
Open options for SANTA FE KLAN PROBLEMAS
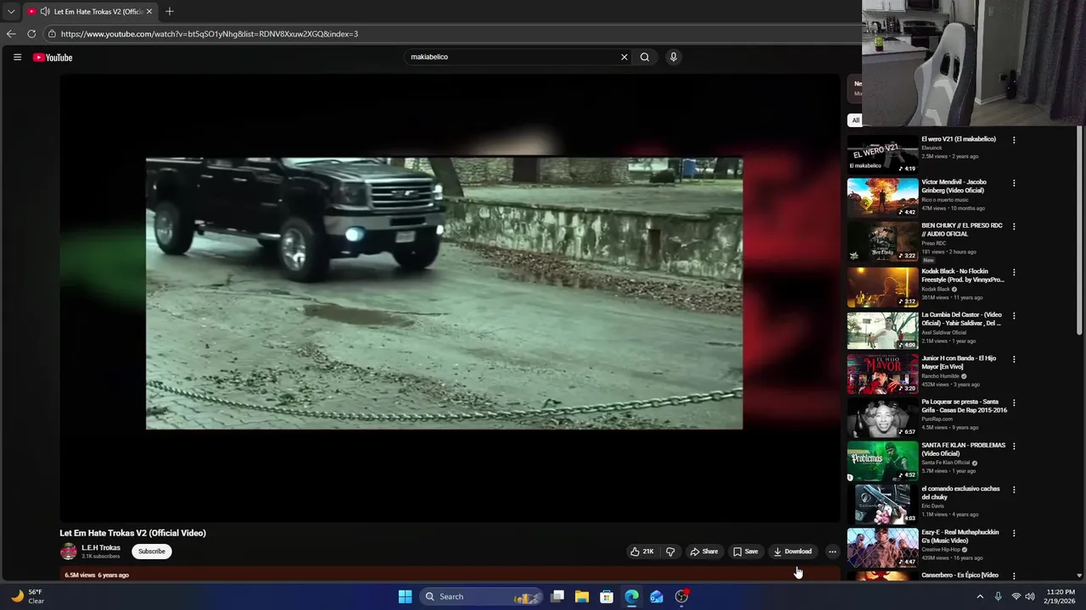click(x=1014, y=446)
